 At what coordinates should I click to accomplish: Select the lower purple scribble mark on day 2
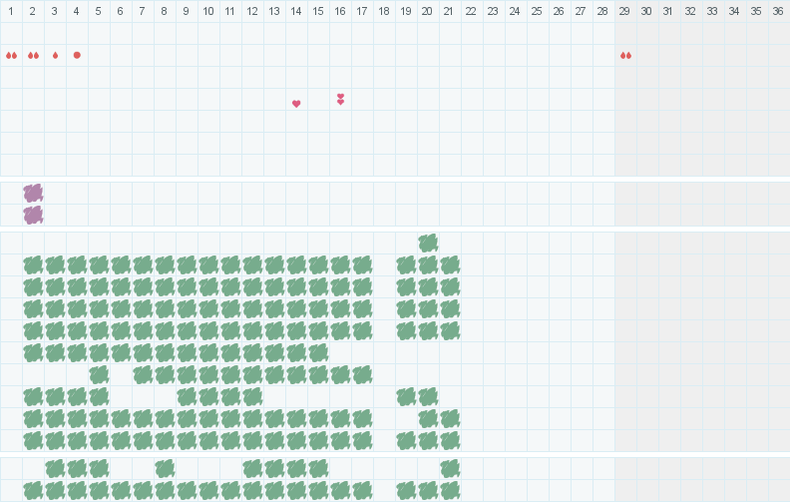tap(33, 215)
